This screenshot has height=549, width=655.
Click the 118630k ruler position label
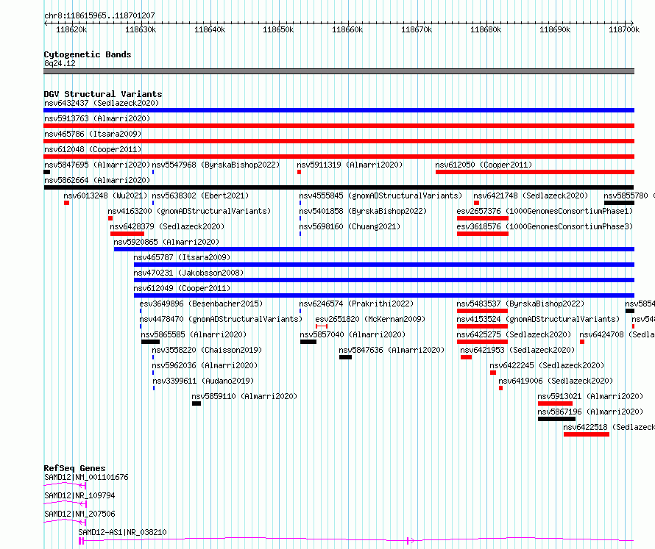(x=141, y=29)
